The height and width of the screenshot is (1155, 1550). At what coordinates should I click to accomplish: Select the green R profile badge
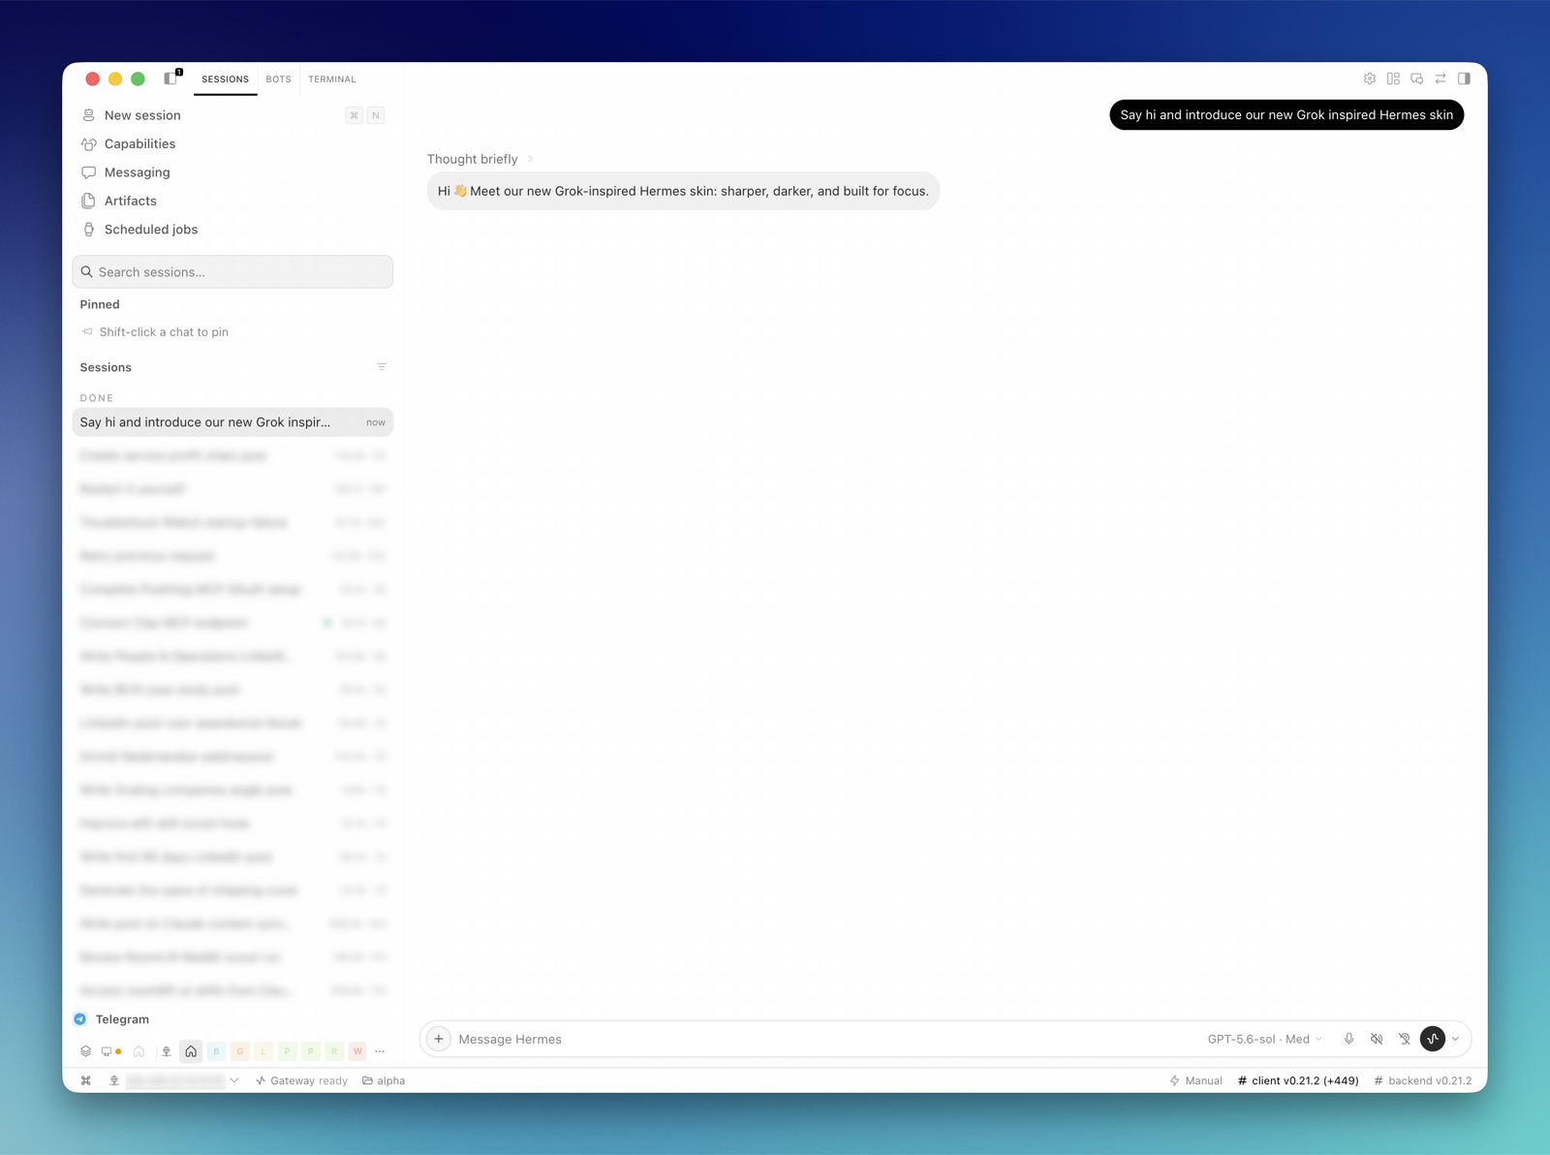[334, 1051]
